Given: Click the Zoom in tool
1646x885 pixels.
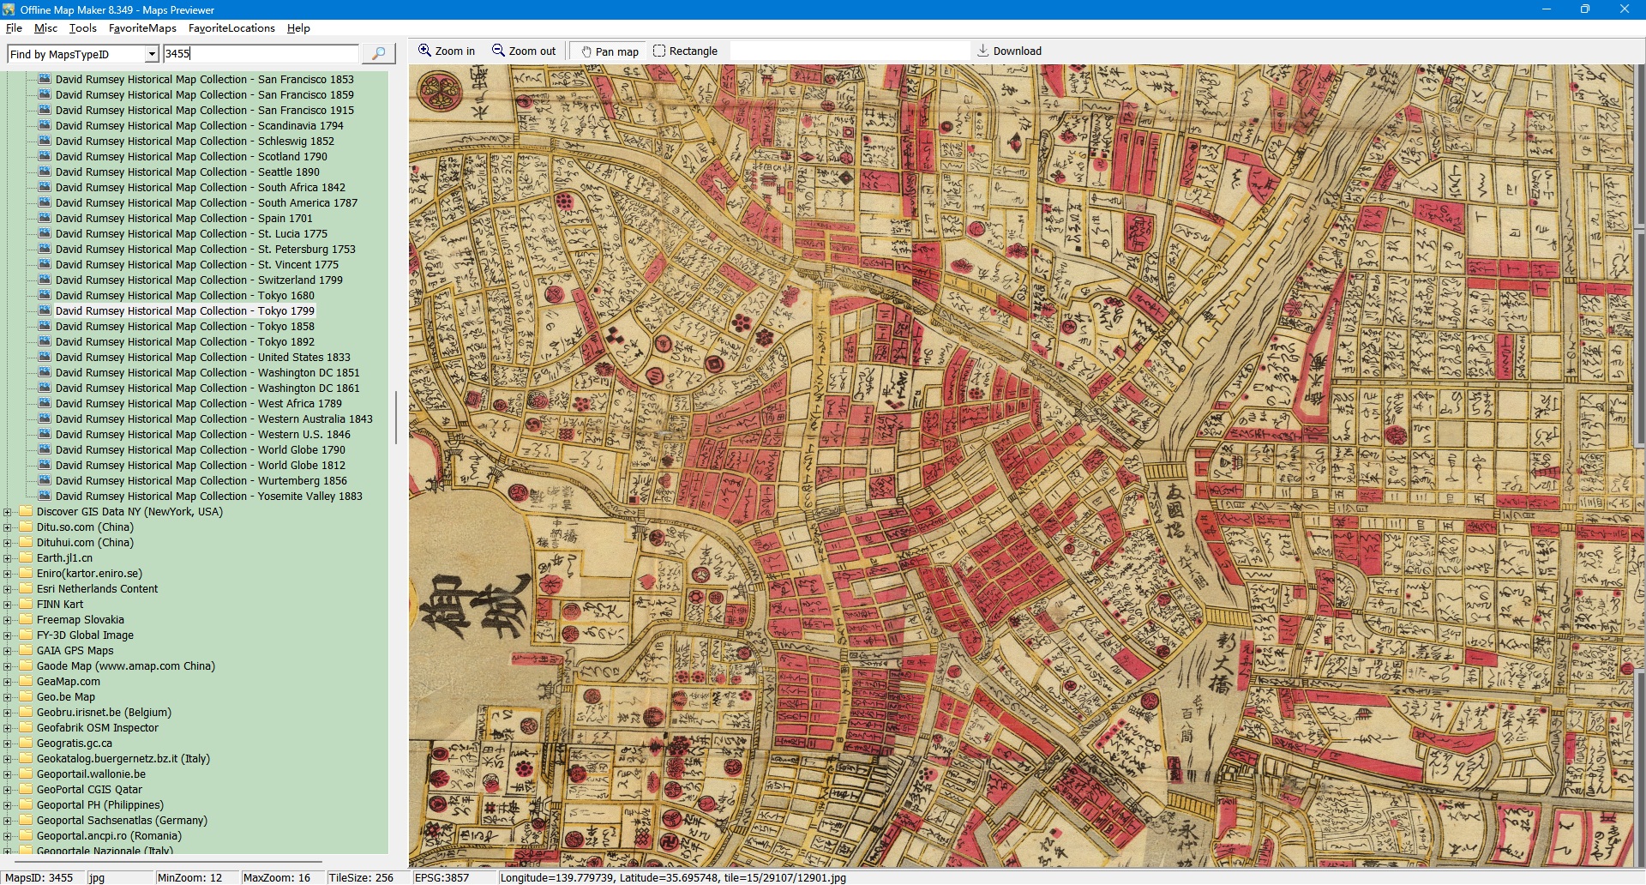Looking at the screenshot, I should coord(446,51).
